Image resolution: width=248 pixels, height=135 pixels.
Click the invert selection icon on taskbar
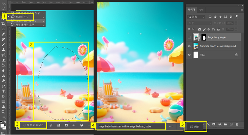[59, 125]
